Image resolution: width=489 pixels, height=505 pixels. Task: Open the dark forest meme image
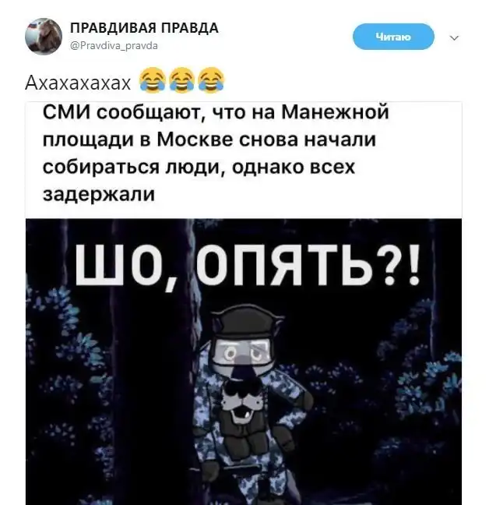[244, 362]
